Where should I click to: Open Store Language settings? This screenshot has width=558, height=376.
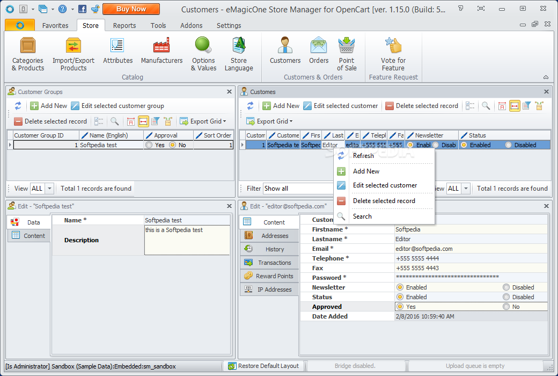point(239,54)
